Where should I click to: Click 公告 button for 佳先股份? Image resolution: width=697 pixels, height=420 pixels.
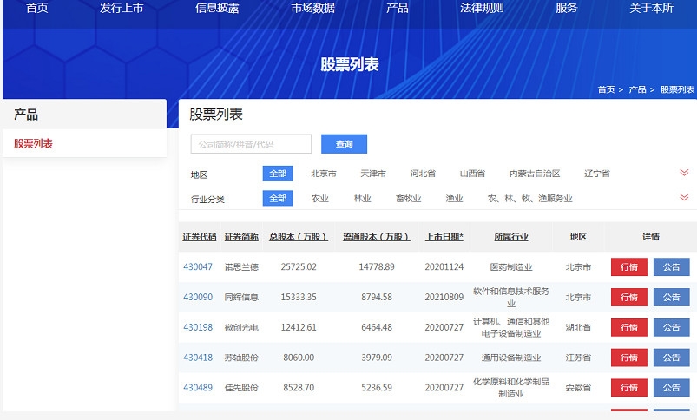(671, 388)
